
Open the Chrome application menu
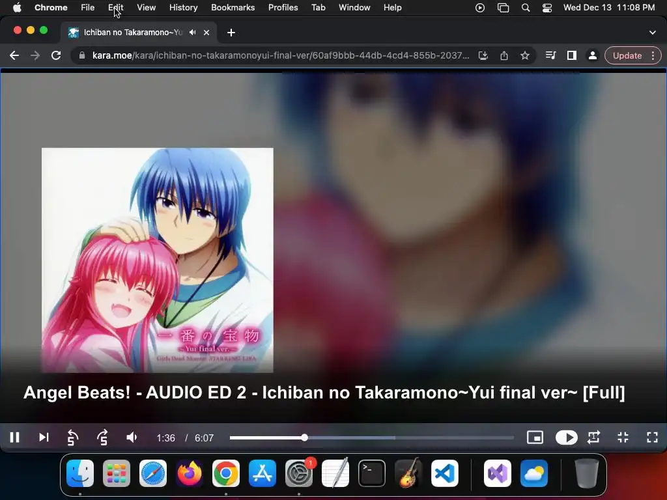51,7
